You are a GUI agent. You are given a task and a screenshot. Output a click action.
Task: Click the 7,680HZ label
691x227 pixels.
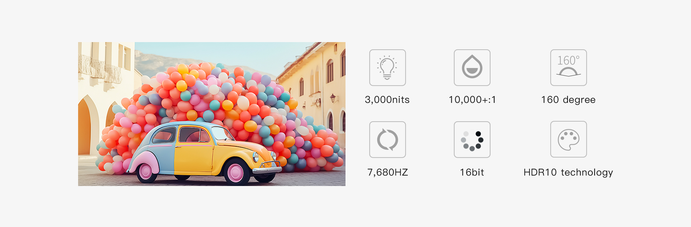coord(388,172)
